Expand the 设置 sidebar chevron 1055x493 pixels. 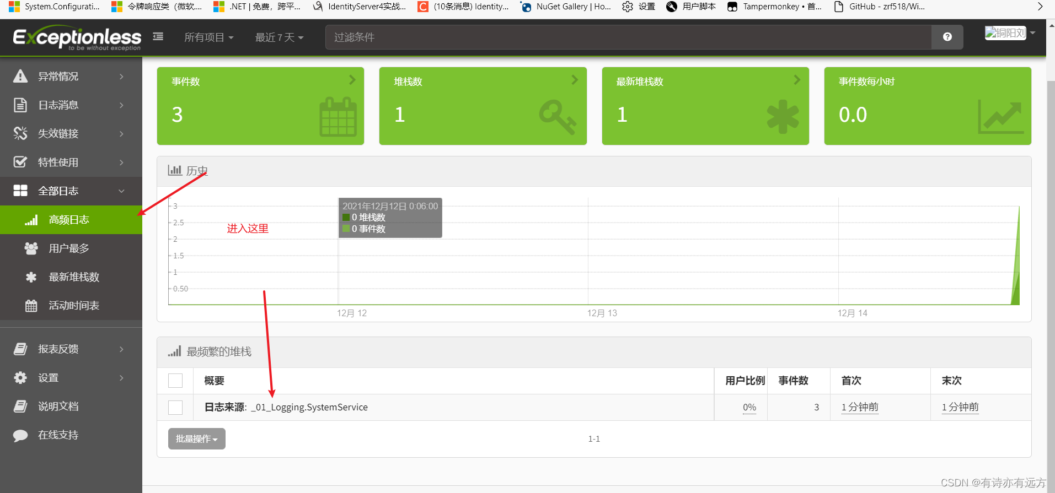click(121, 377)
